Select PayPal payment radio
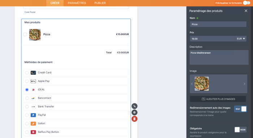 click(x=27, y=115)
